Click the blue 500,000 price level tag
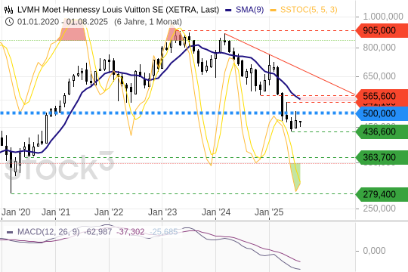Image resolution: width=408 pixels, height=272 pixels. pyautogui.click(x=382, y=113)
